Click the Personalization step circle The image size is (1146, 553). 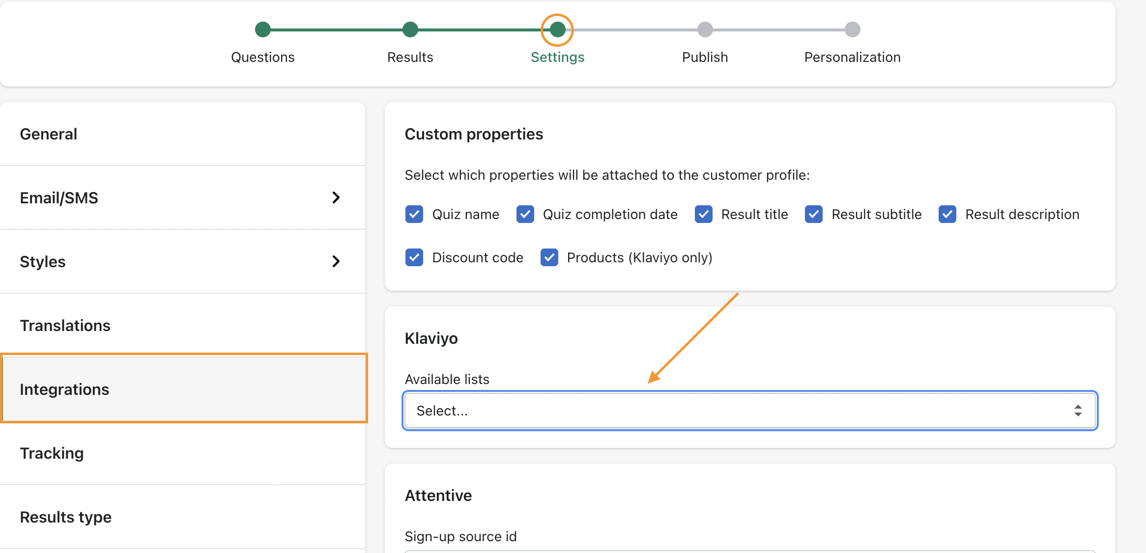click(x=852, y=29)
